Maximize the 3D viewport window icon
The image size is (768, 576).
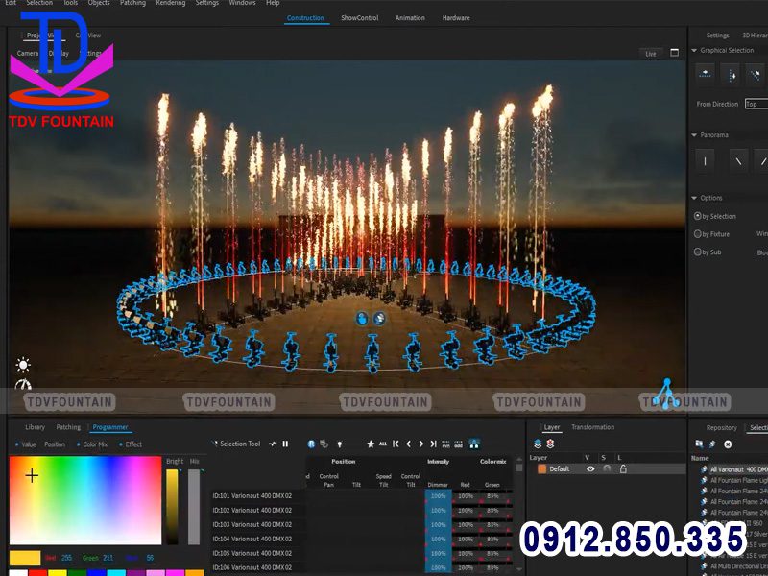pyautogui.click(x=675, y=53)
